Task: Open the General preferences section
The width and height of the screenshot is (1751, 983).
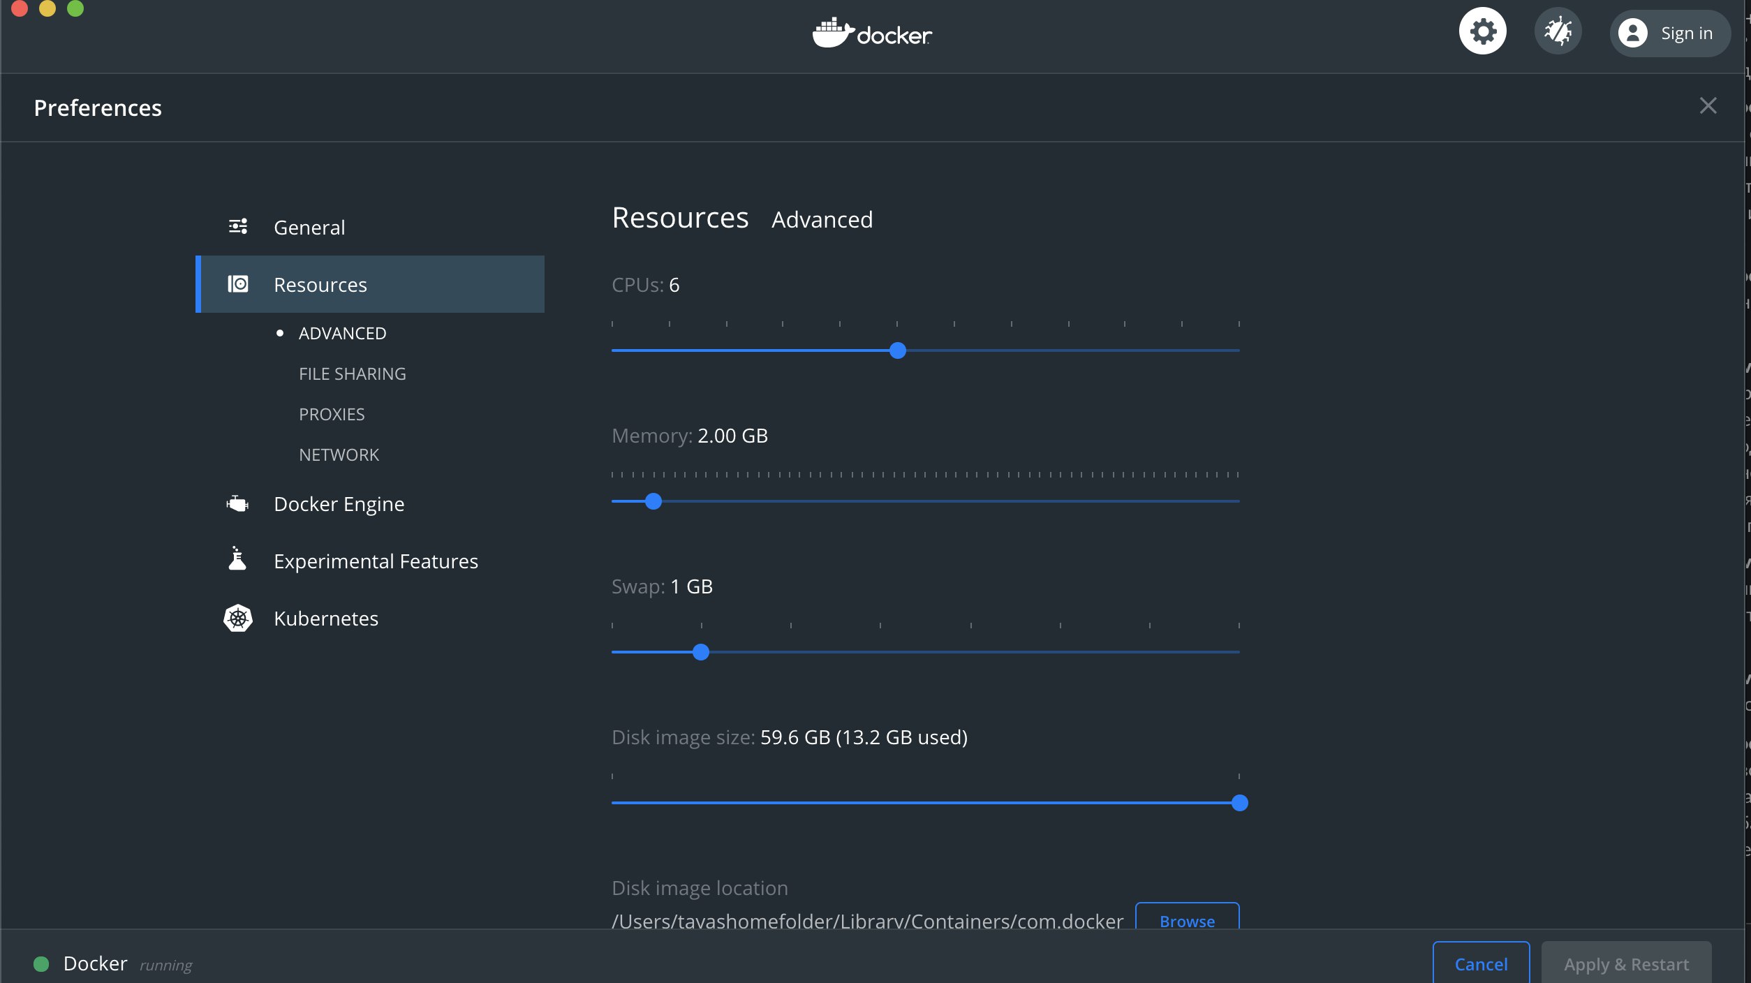Action: click(x=370, y=227)
